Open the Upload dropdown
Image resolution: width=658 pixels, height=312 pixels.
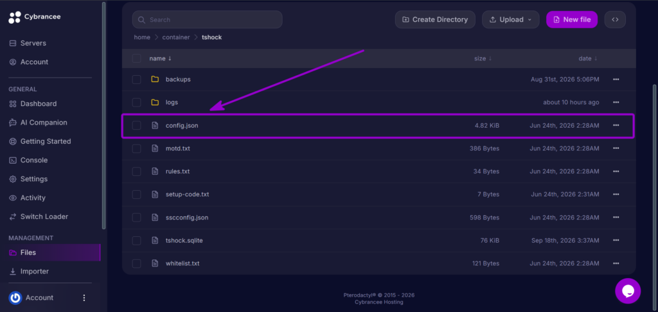[511, 19]
